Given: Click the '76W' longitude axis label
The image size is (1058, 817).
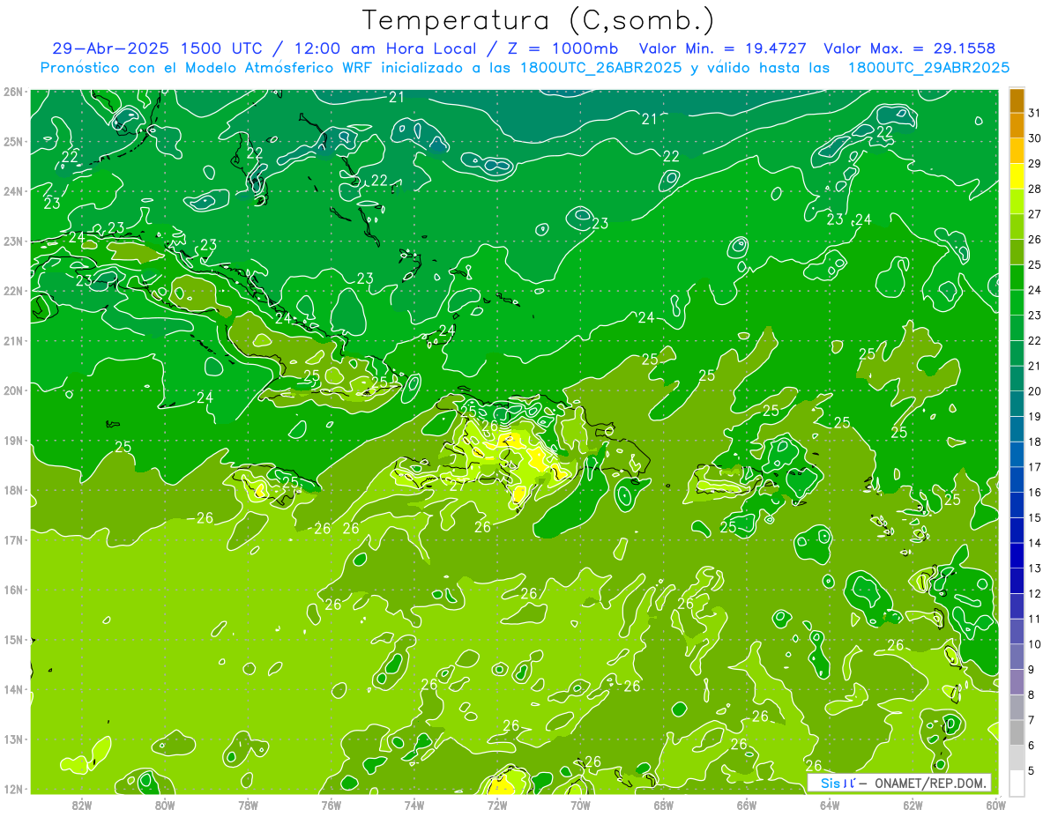Looking at the screenshot, I should (x=331, y=805).
